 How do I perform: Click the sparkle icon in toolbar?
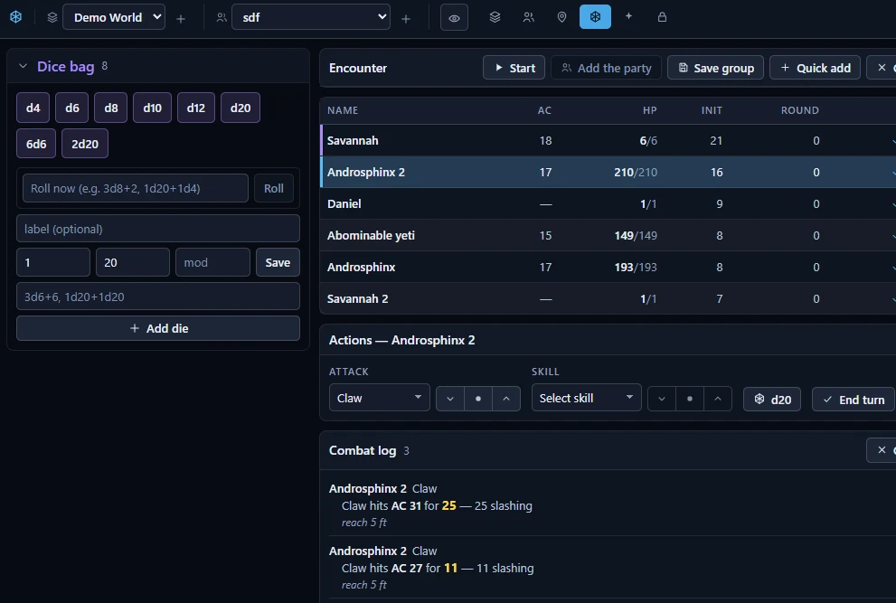(x=628, y=16)
